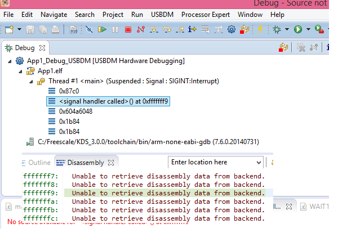Collapse the App1.elf tree node
The width and height of the screenshot is (338, 246).
[x=20, y=71]
